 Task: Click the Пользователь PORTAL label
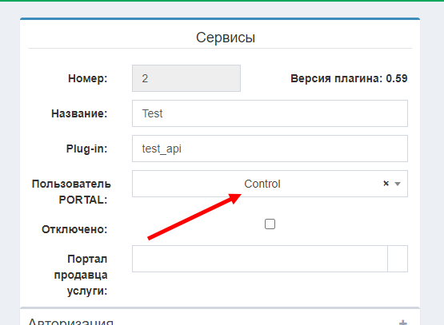[x=71, y=192]
